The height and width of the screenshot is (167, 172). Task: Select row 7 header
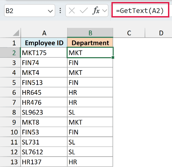click(10, 102)
